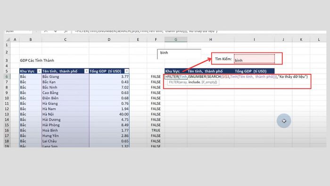The height and width of the screenshot is (186, 330).
Task: Click the Hải Dương cell
Action: [x=65, y=119]
